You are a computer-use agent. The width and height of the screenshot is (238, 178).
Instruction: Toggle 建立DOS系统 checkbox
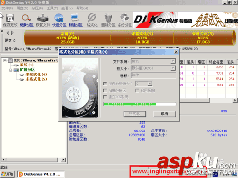pyautogui.click(x=105, y=97)
